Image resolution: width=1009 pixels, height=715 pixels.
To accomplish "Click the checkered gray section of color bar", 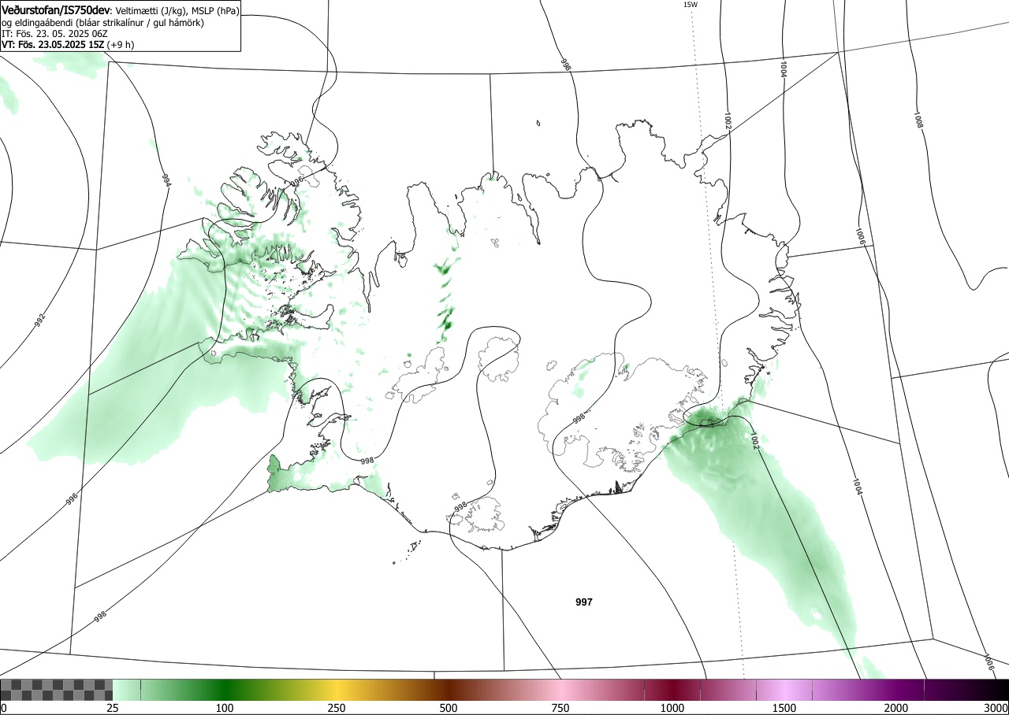I will 57,690.
